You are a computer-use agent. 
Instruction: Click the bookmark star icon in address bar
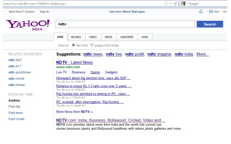pos(166,4)
